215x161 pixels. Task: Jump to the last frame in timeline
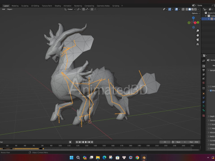click(x=92, y=142)
